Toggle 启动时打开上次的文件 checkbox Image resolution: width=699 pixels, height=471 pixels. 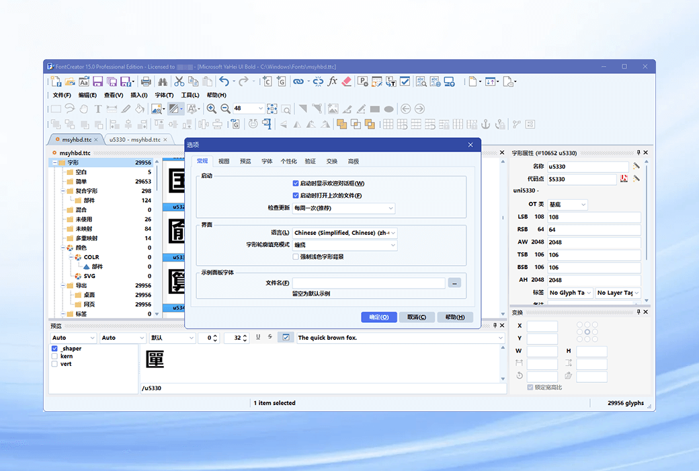coord(296,195)
